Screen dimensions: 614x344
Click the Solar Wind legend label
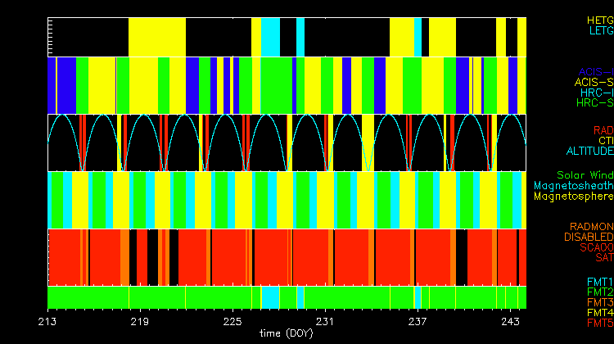click(x=585, y=175)
